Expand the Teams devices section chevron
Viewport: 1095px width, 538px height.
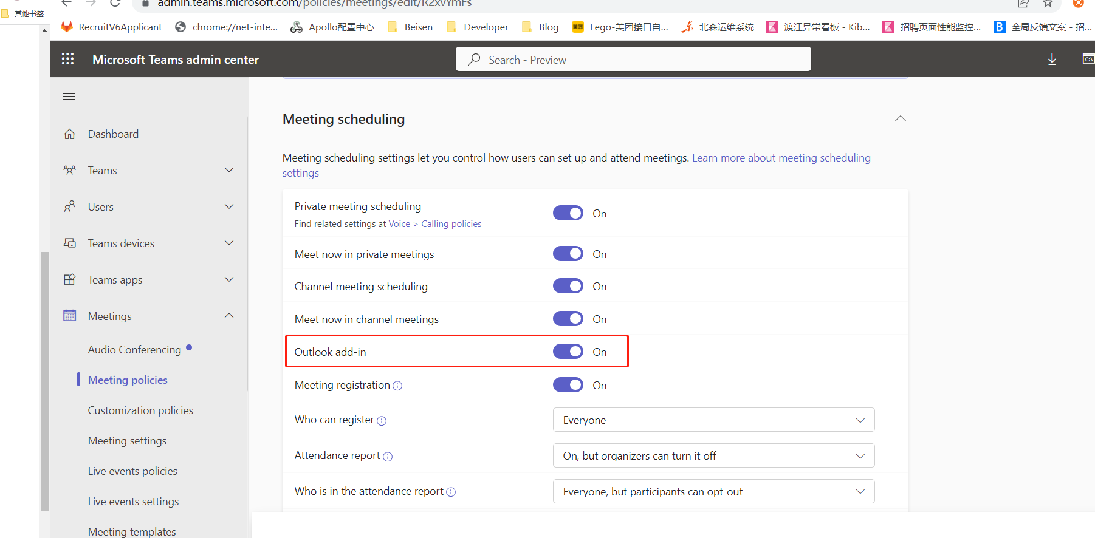229,243
